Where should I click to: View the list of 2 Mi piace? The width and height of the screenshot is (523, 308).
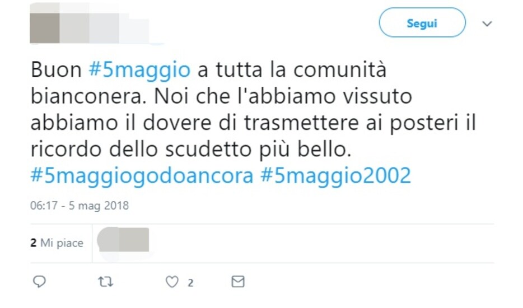[x=57, y=243]
